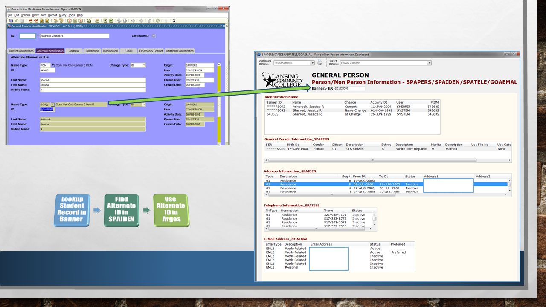546x307 pixels.
Task: Click the Email Address column header
Action: (321, 244)
